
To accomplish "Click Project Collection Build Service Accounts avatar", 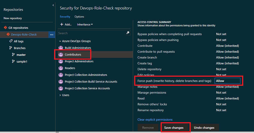I will click(61, 81).
